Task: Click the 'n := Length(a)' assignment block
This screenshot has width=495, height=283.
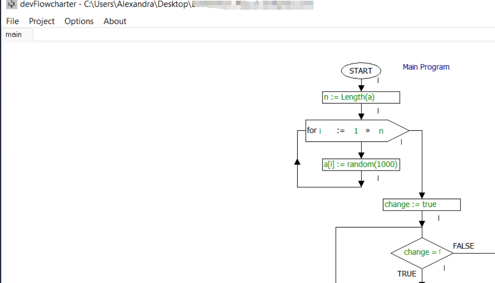Action: [x=361, y=97]
